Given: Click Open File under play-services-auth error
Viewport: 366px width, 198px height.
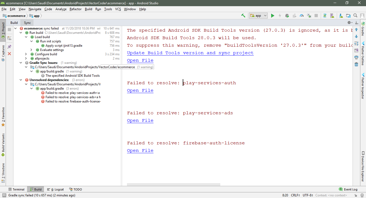Looking at the screenshot, I should coord(140,90).
